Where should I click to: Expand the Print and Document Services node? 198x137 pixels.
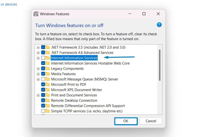click(38, 95)
